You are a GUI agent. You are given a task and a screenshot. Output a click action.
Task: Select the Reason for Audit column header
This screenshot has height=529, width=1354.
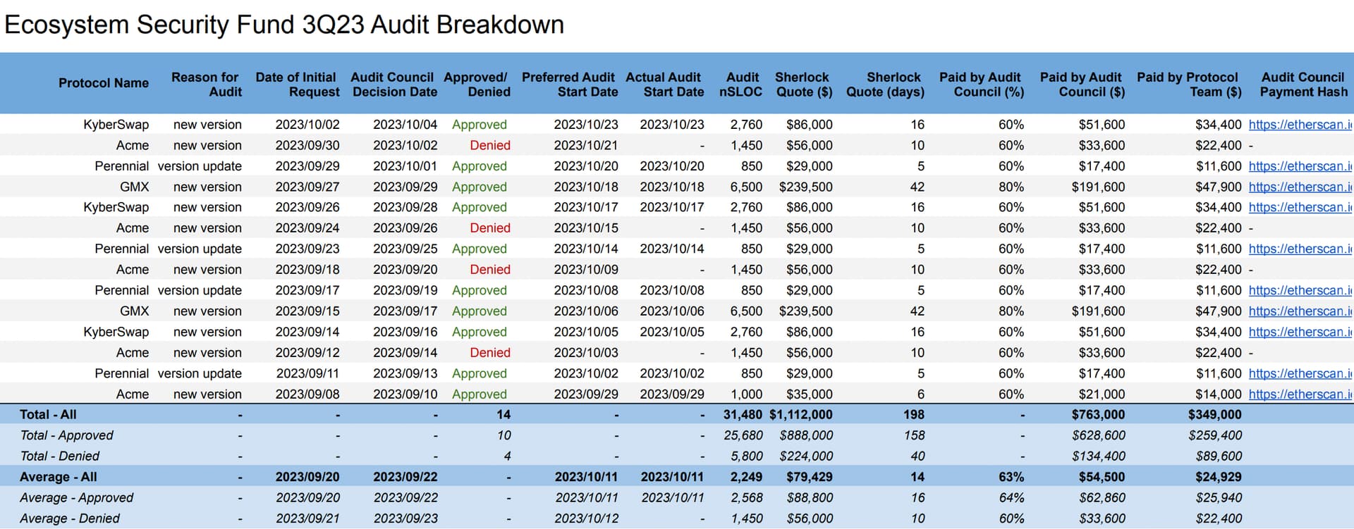coord(206,85)
